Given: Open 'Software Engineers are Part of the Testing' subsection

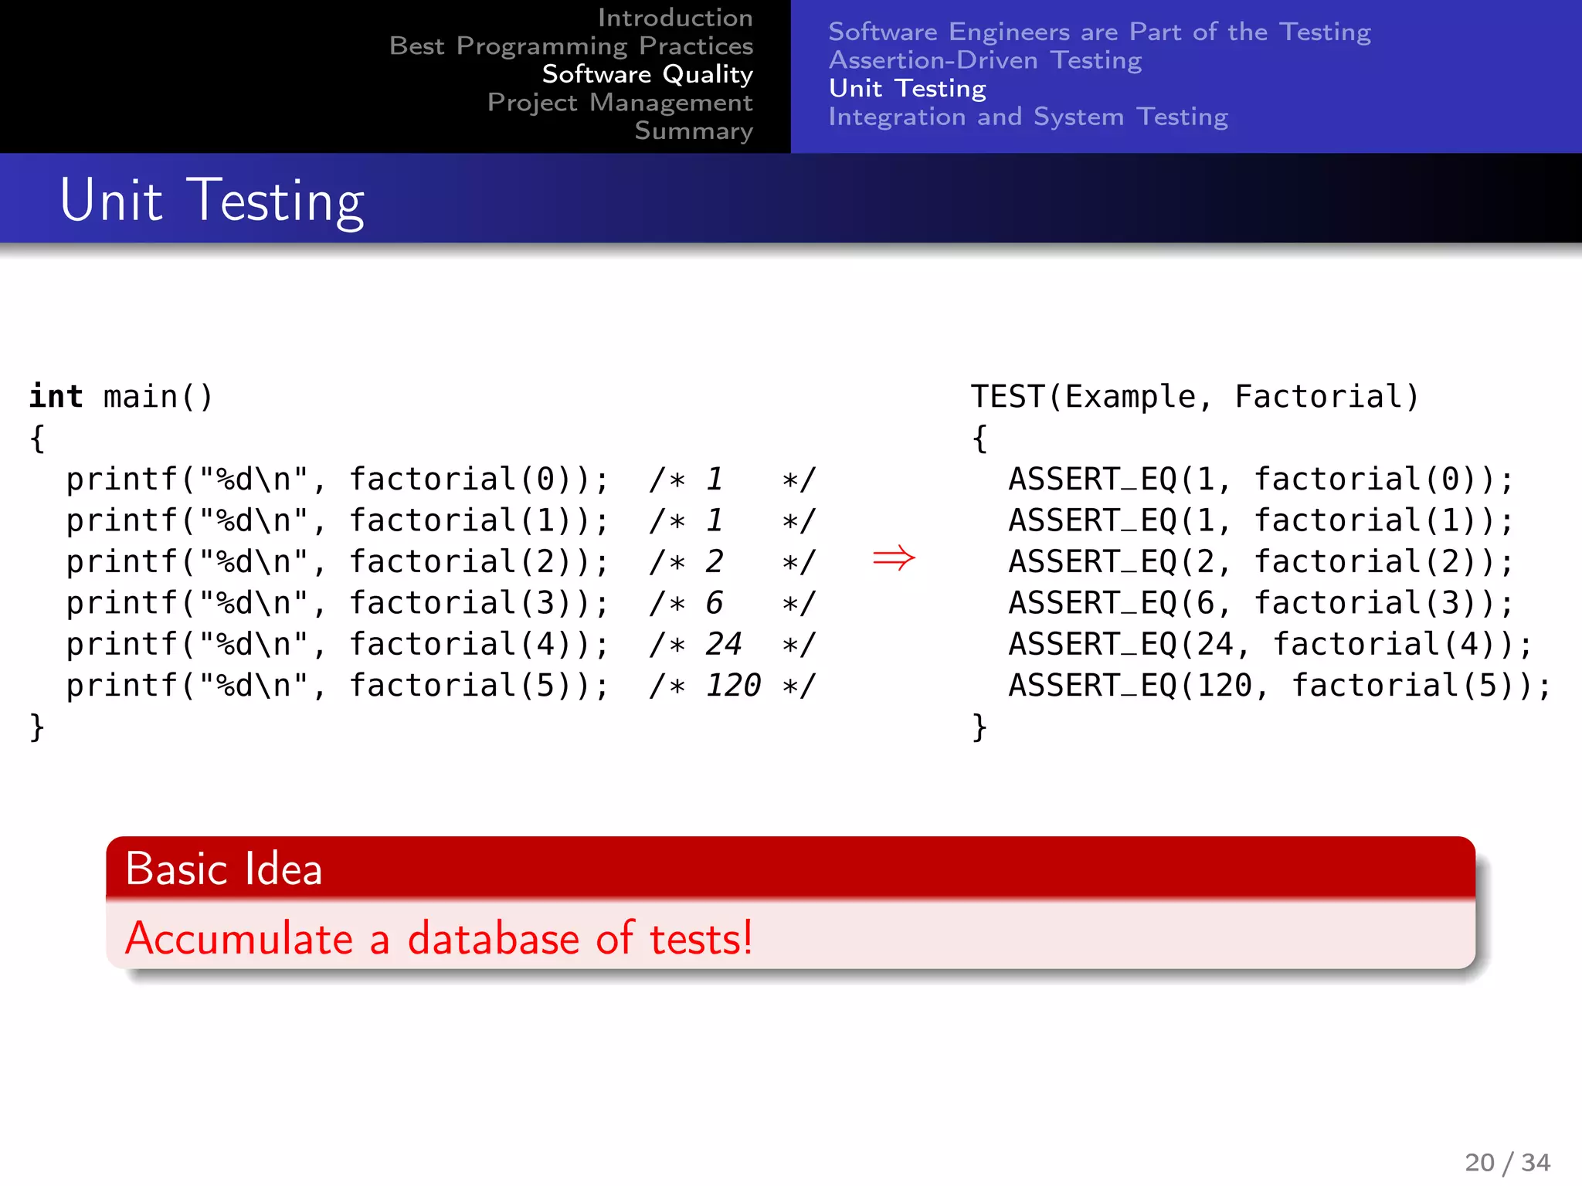Looking at the screenshot, I should coord(1099,32).
